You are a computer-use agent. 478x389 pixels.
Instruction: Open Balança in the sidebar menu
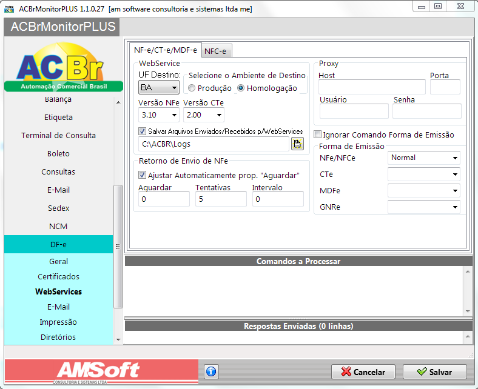coord(58,99)
